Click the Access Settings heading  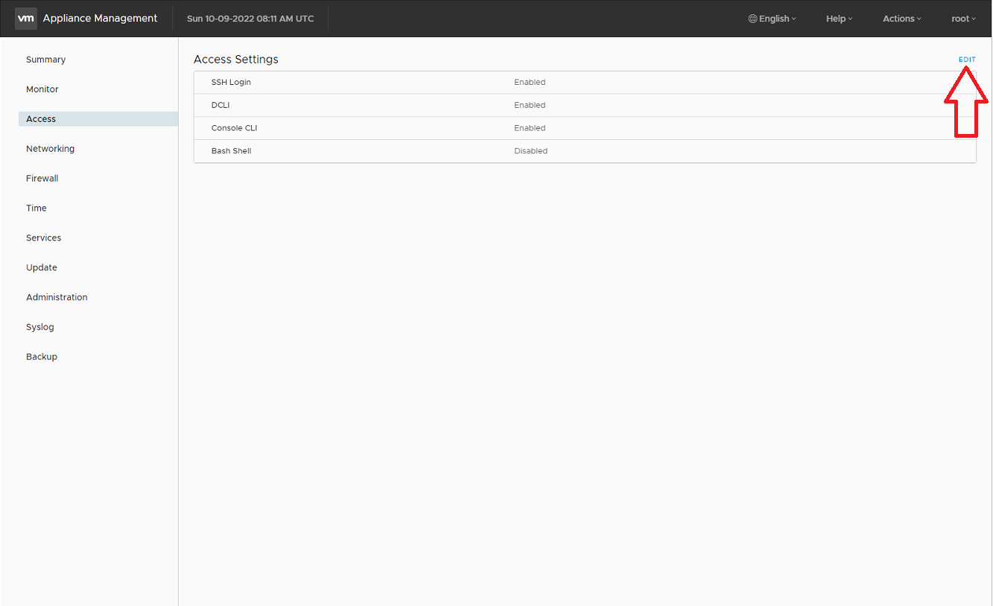236,60
